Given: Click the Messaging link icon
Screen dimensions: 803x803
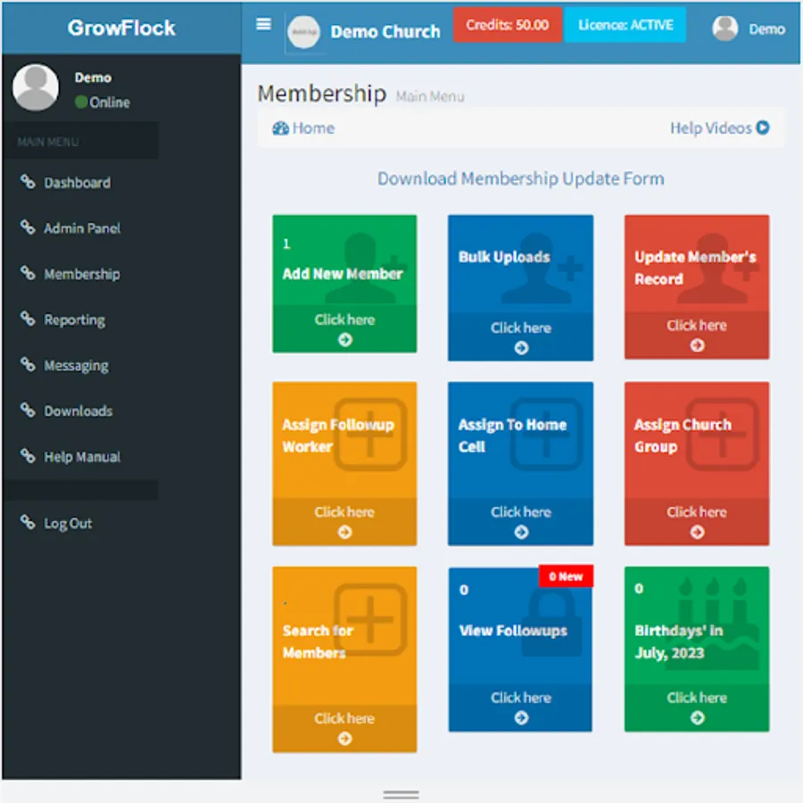Looking at the screenshot, I should point(28,365).
